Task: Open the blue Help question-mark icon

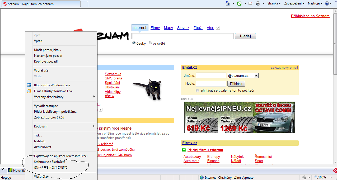Action: [x=327, y=3]
